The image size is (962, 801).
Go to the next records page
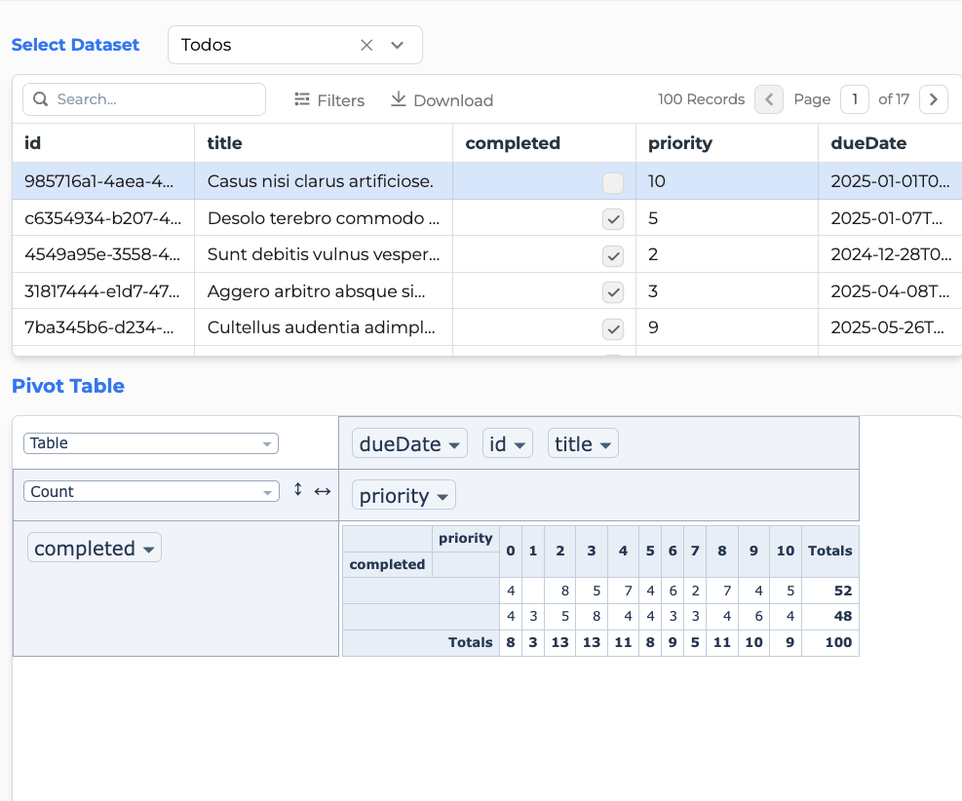point(933,99)
